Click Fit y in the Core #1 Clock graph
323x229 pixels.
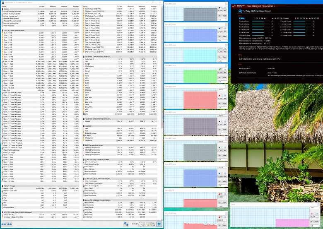tap(220, 36)
